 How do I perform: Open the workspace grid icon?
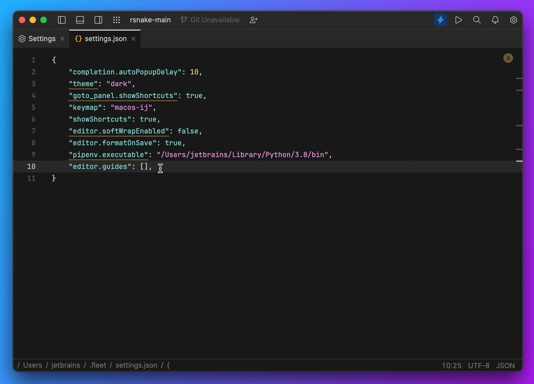117,20
